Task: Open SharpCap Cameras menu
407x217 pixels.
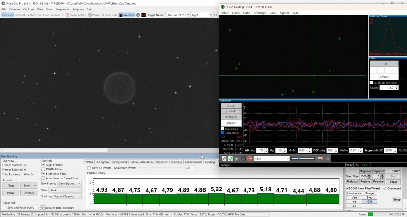Action: [x=15, y=9]
